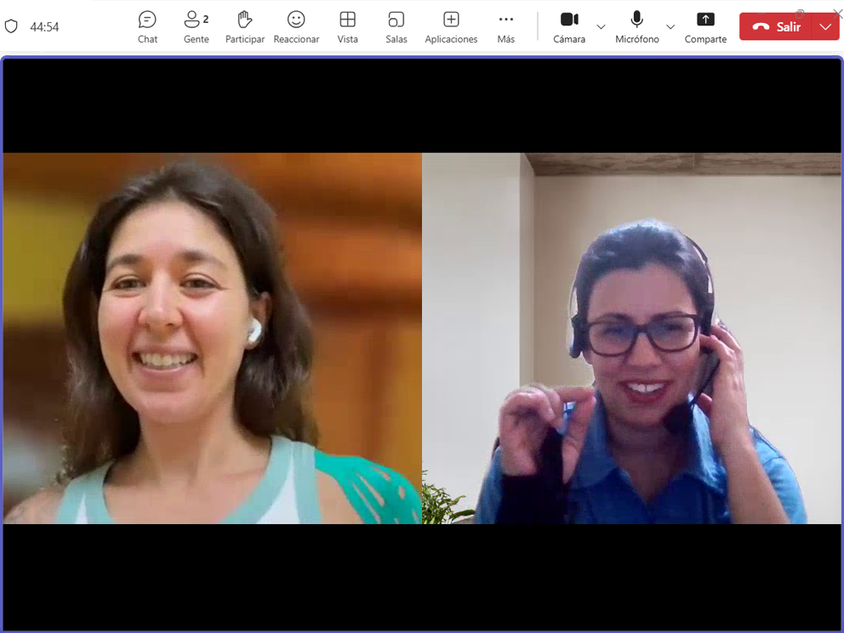
Task: Share screen with Comparte
Action: (705, 27)
